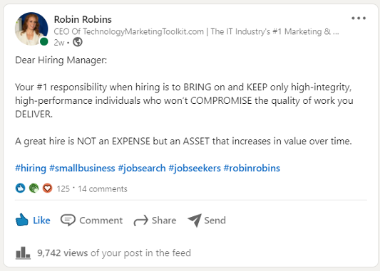Open the #jobseekers hashtag
380x271 pixels.
tap(195, 168)
